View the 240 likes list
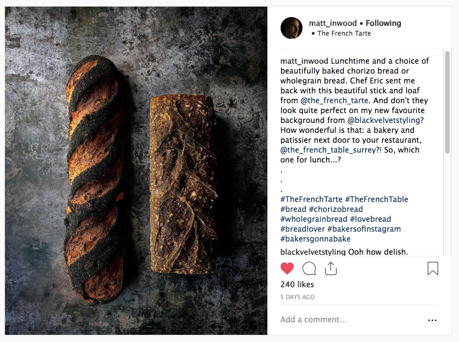459x342 pixels. [297, 284]
